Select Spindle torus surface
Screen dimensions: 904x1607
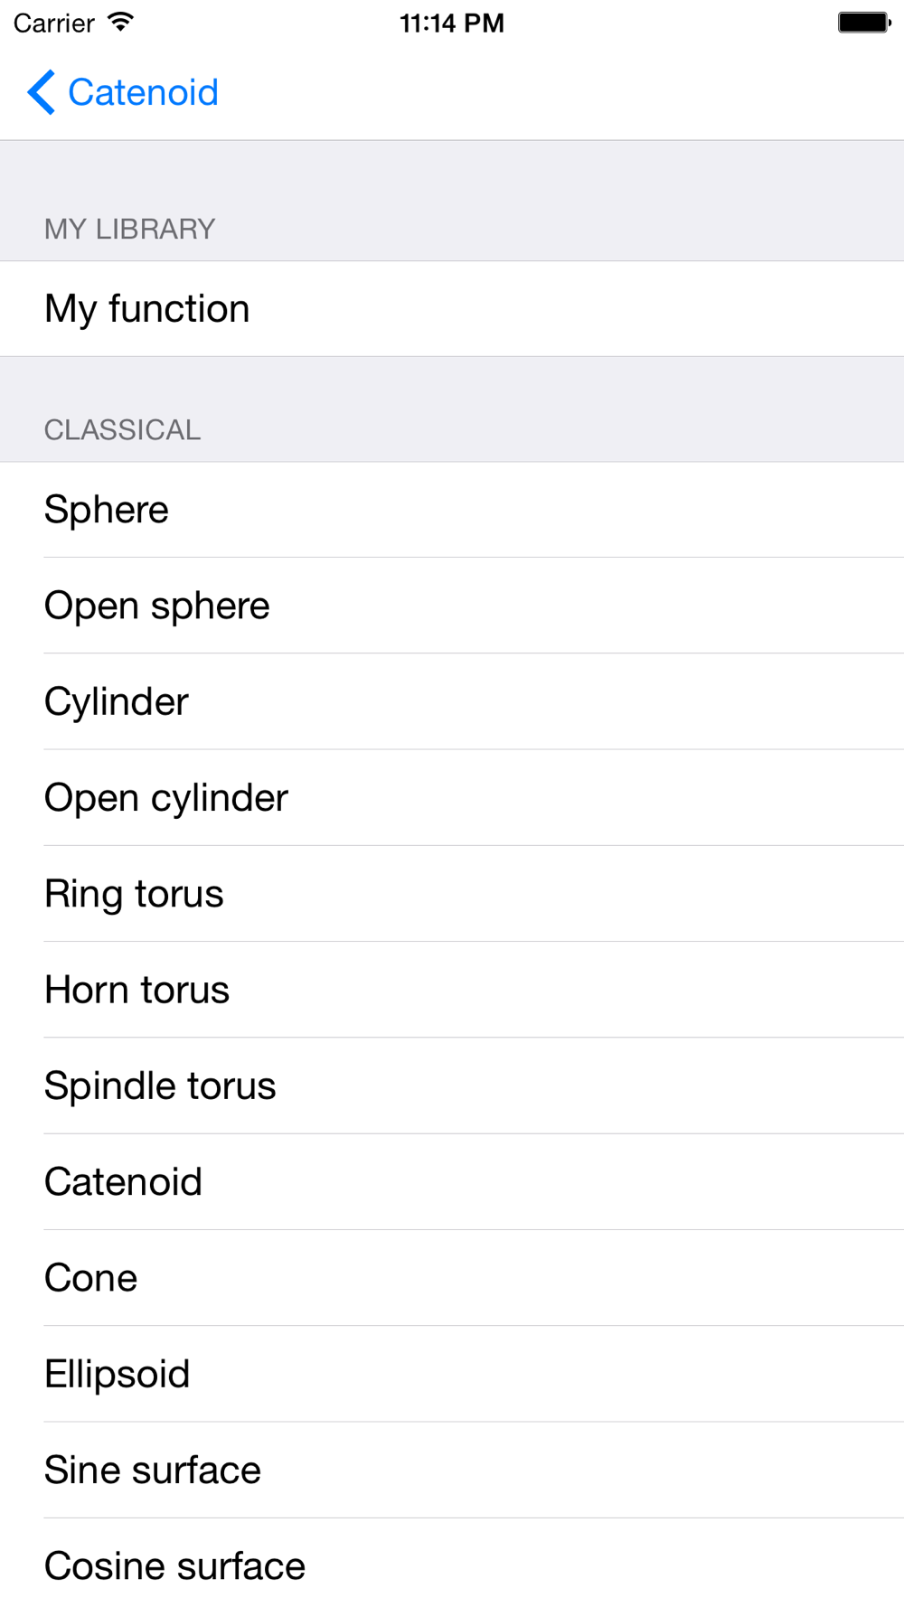(x=452, y=1085)
